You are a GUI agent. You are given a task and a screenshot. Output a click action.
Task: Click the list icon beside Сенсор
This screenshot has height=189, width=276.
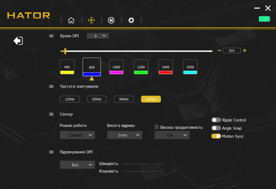(x=51, y=114)
